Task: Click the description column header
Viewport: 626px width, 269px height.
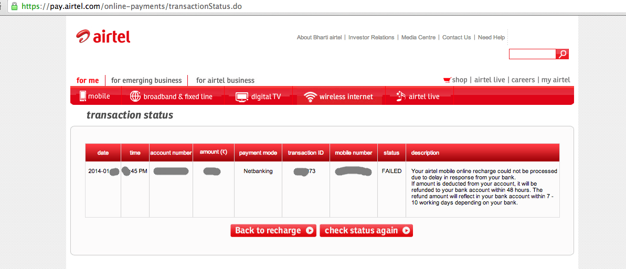Action: [483, 153]
